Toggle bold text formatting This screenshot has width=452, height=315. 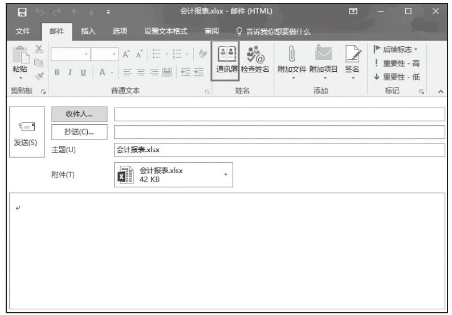(58, 71)
